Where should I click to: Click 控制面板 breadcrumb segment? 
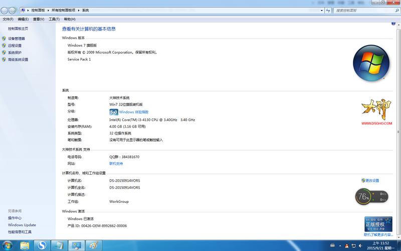(38, 11)
